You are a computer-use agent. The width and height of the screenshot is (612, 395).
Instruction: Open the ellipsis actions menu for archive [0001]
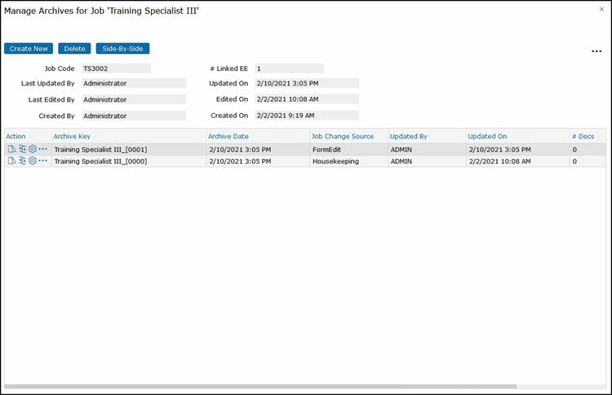pyautogui.click(x=43, y=150)
